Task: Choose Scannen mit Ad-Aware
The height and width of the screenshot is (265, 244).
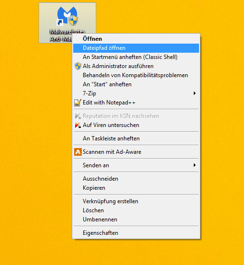Action: 136,152
